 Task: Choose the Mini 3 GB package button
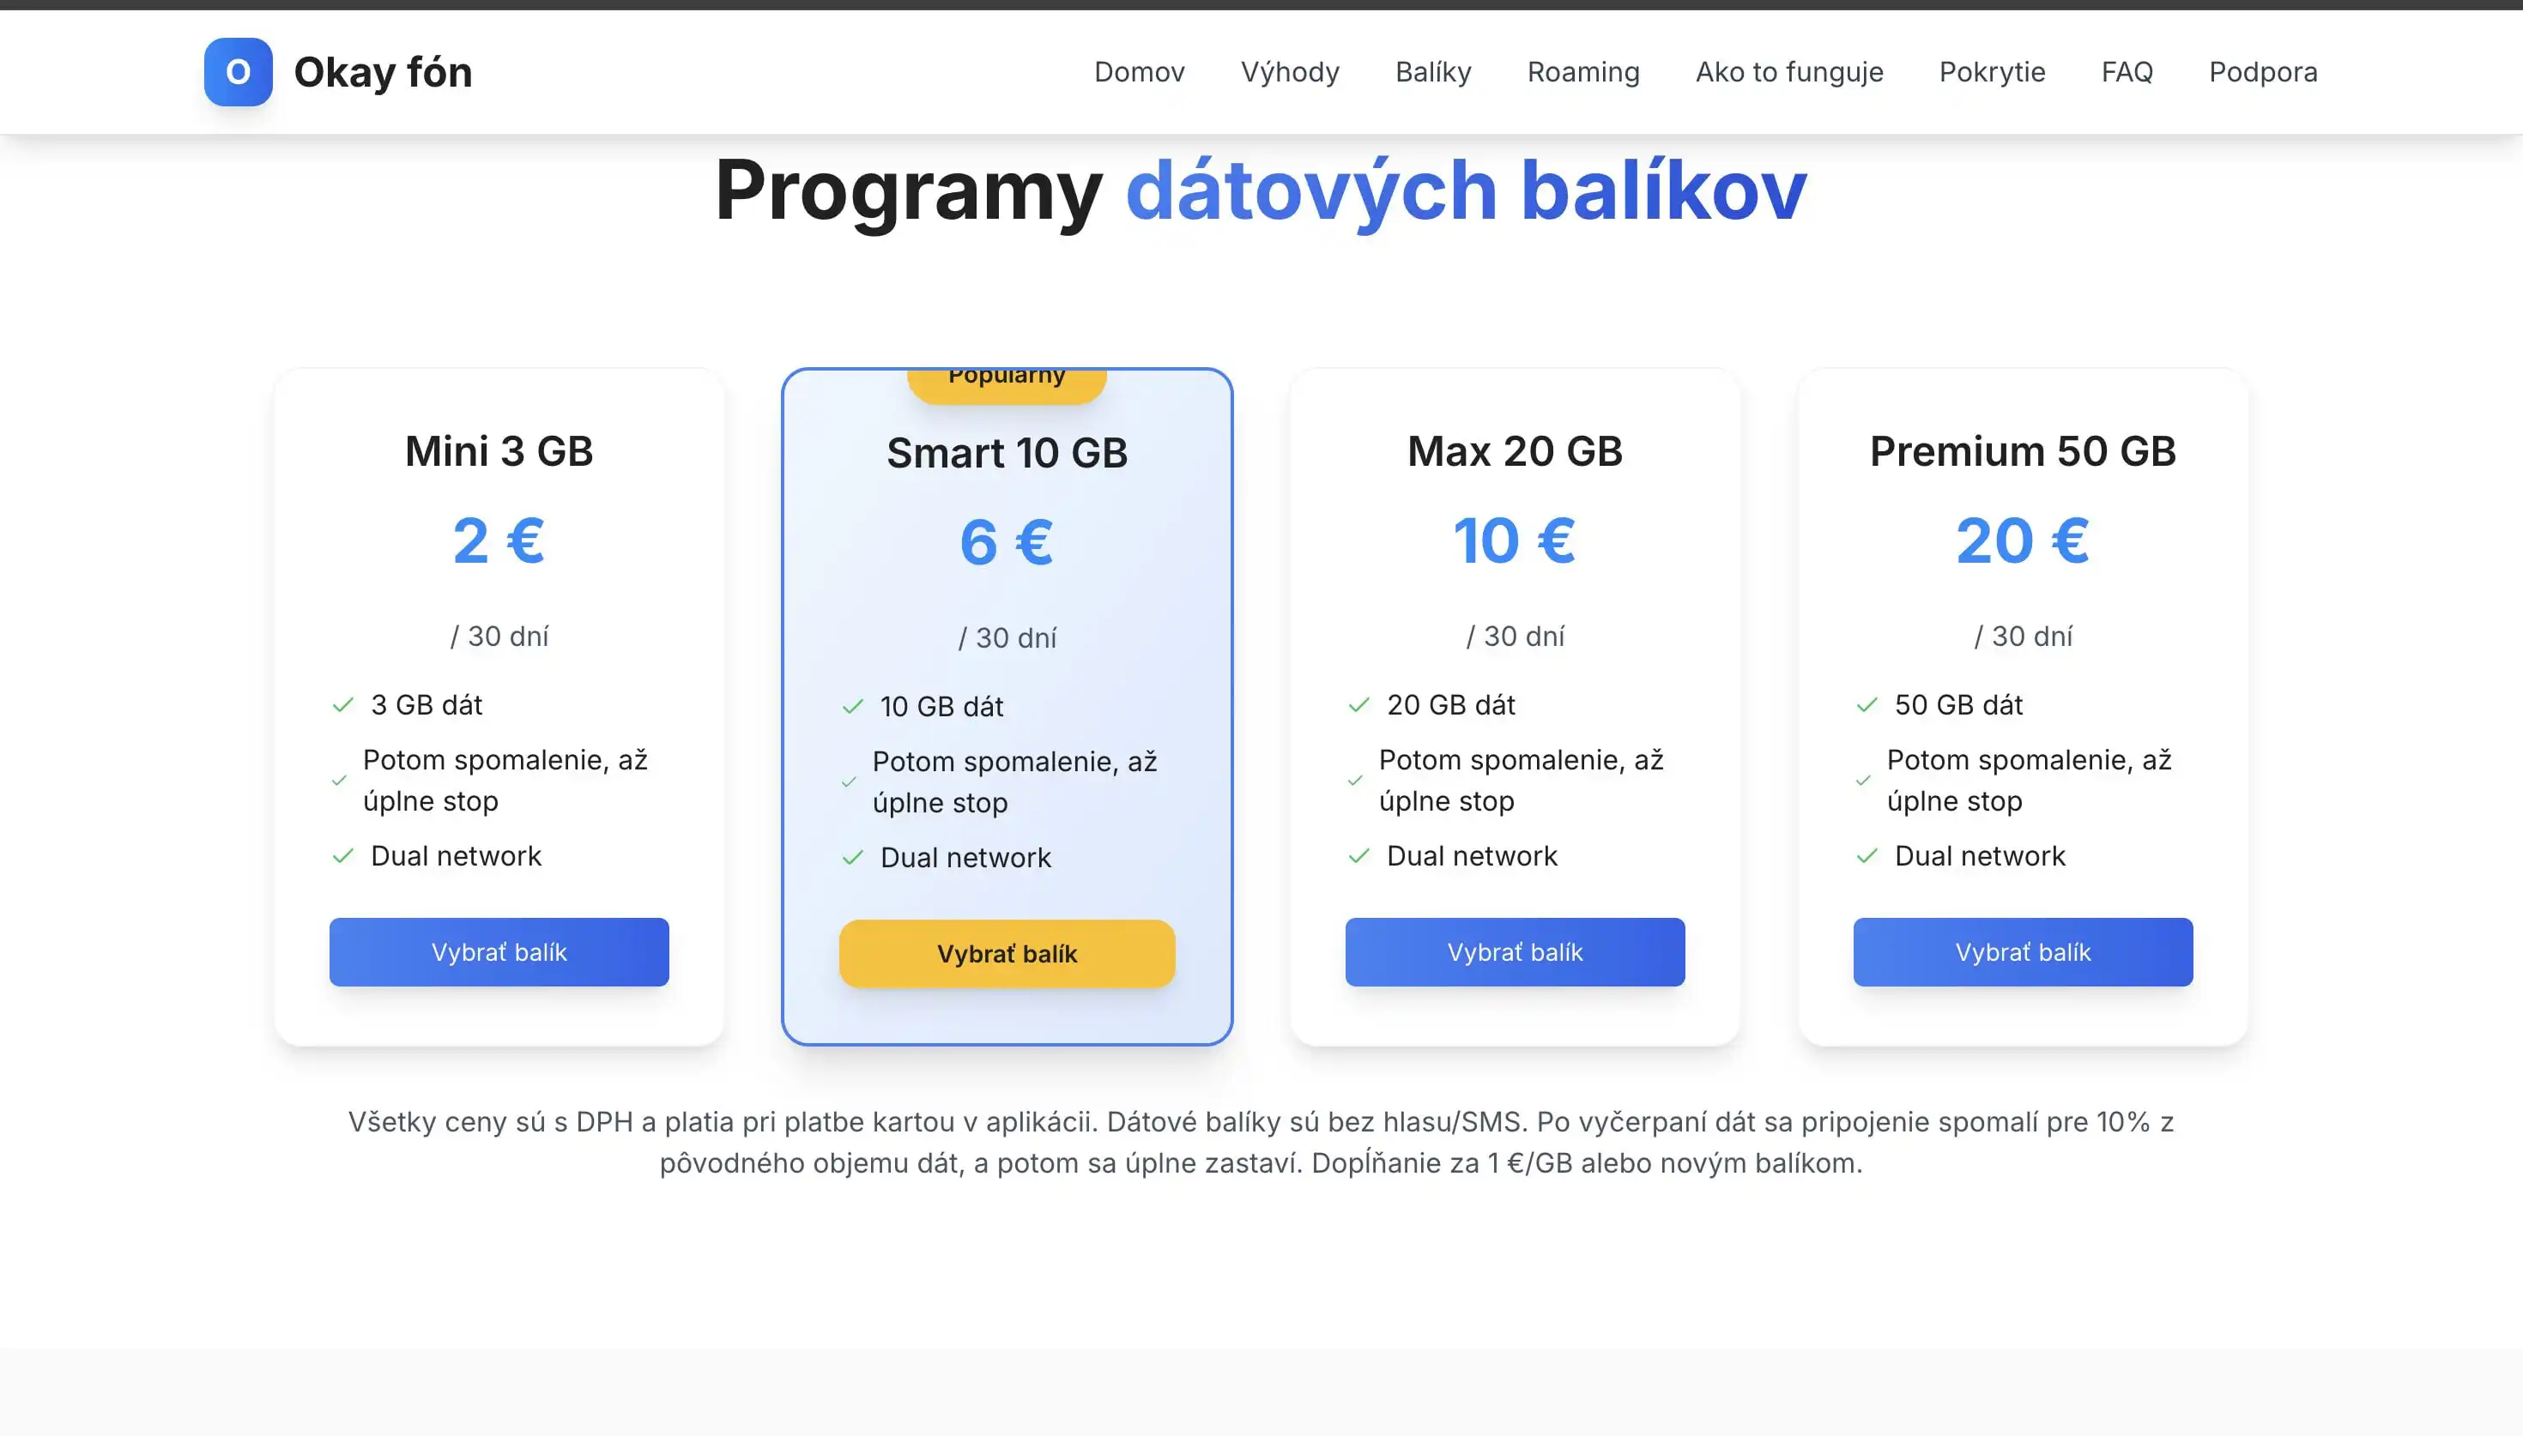[x=499, y=951]
